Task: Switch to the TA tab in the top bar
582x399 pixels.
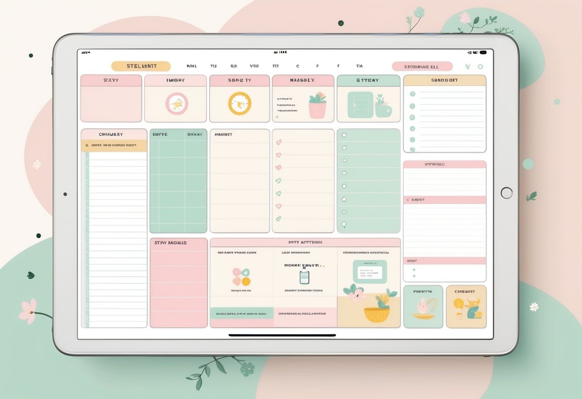Action: (x=359, y=66)
